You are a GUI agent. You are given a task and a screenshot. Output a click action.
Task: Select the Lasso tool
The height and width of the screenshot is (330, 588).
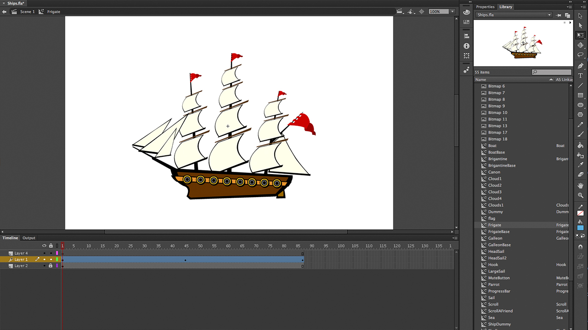581,55
